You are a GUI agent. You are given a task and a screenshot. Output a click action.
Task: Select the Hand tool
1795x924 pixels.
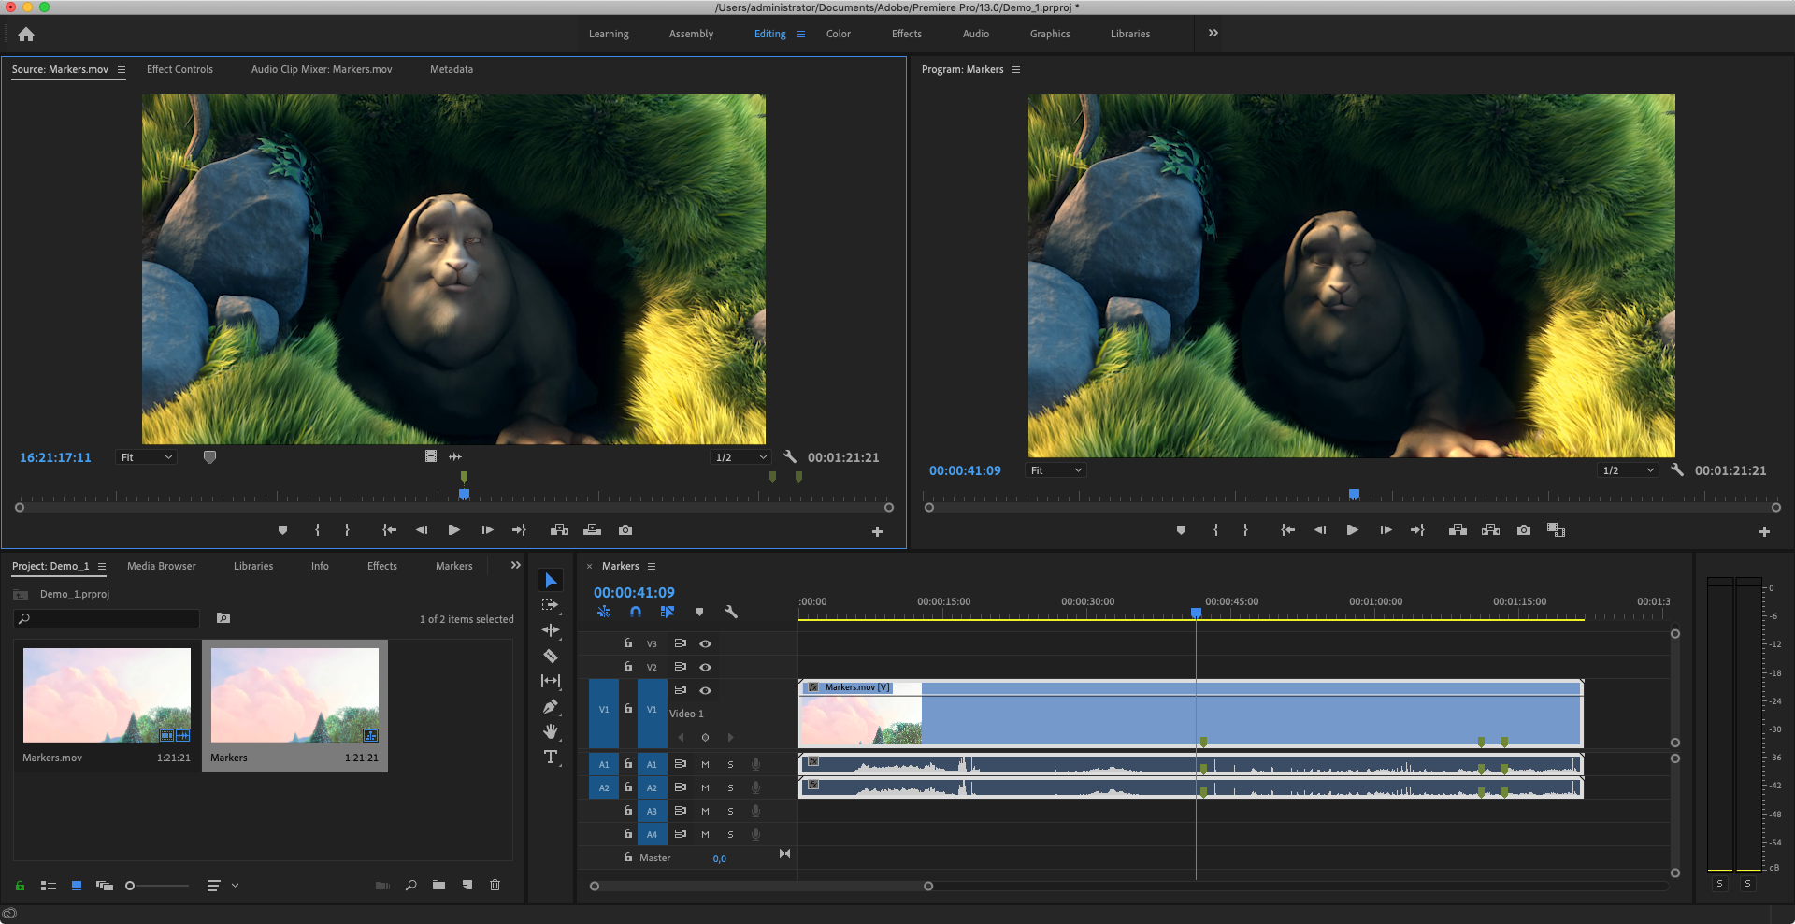click(551, 731)
